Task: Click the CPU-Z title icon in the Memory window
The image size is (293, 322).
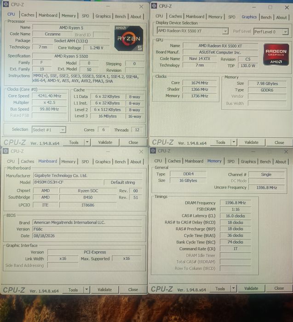Action: point(153,151)
